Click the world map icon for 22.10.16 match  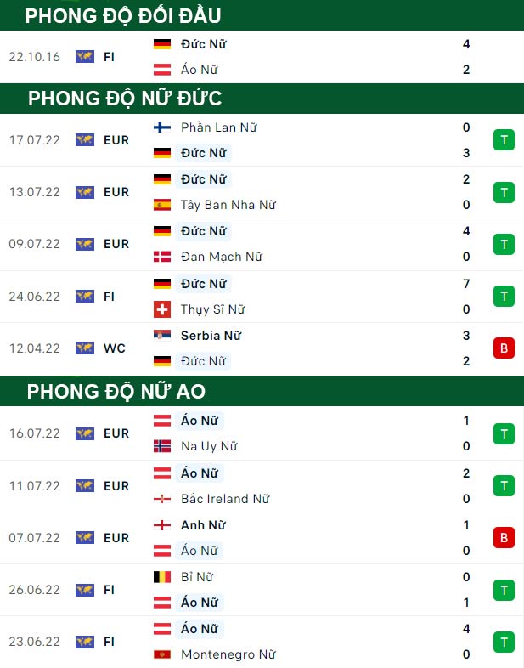click(x=85, y=57)
